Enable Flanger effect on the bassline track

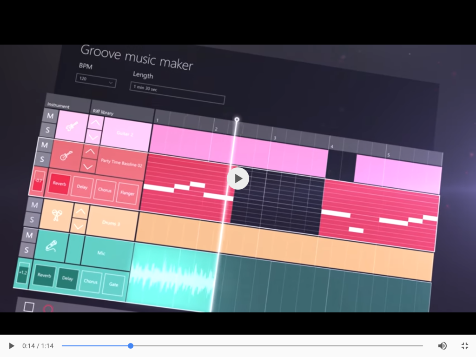(127, 193)
